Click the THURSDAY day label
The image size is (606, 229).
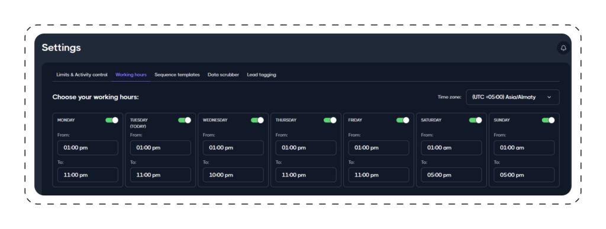coord(286,120)
